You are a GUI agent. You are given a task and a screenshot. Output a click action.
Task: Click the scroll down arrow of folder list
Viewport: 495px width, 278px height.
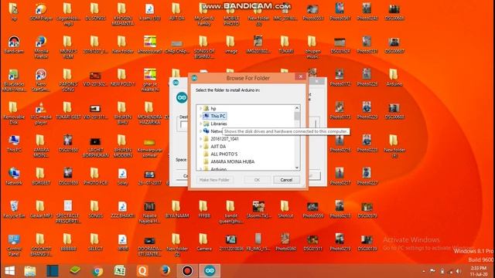click(x=297, y=168)
